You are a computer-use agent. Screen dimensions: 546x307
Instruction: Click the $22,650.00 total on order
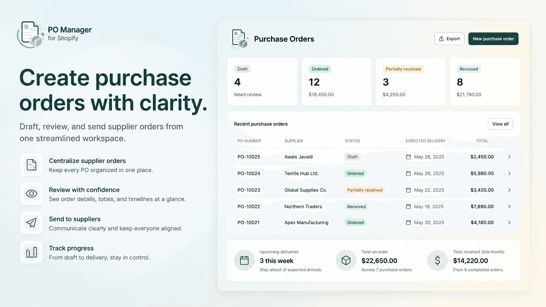point(379,261)
